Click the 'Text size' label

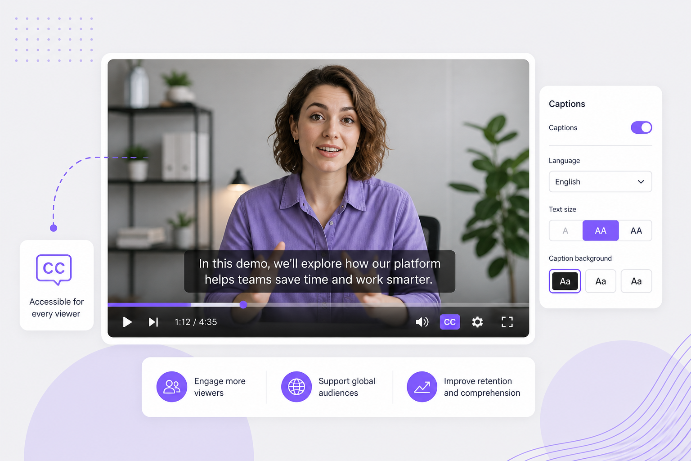pos(562,209)
